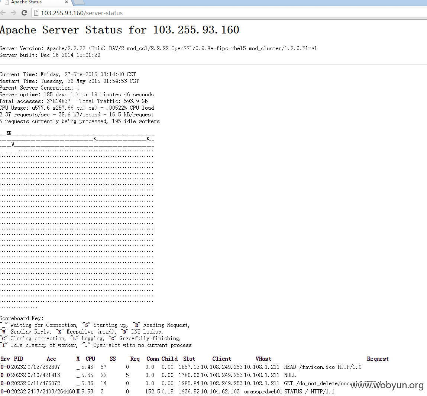427x396 pixels.
Task: Click the PID column header
Action: pos(19,359)
